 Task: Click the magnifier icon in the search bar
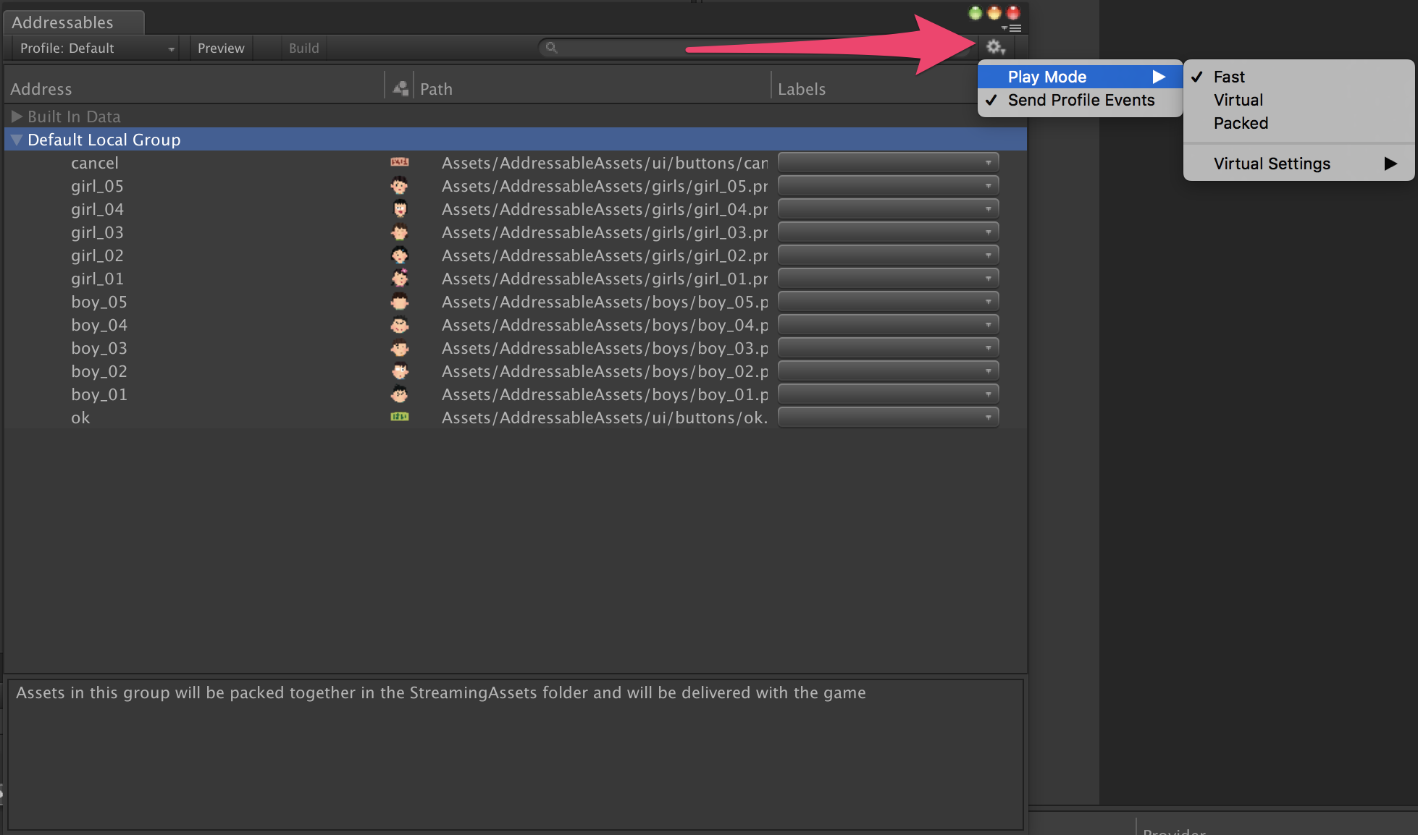click(551, 47)
